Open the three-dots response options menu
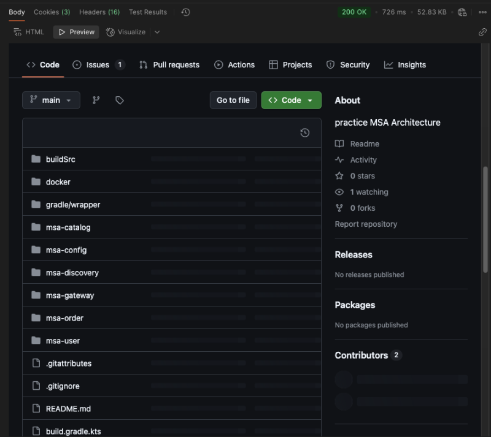The image size is (491, 437). click(x=482, y=12)
